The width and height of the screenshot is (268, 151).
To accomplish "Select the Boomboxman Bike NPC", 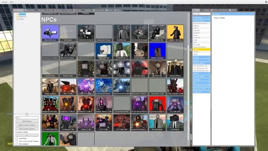I will coord(157,33).
